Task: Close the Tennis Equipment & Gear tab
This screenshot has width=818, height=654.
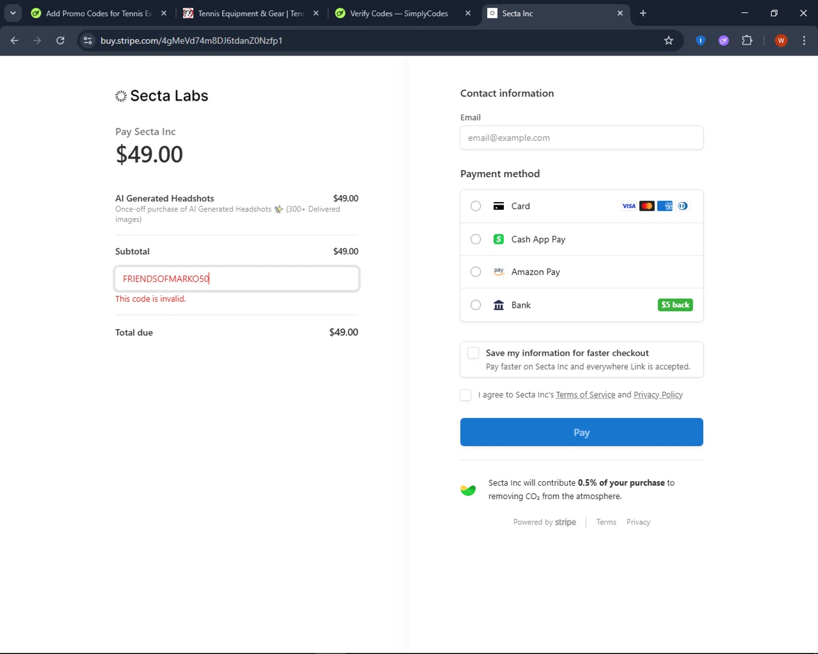Action: click(316, 13)
